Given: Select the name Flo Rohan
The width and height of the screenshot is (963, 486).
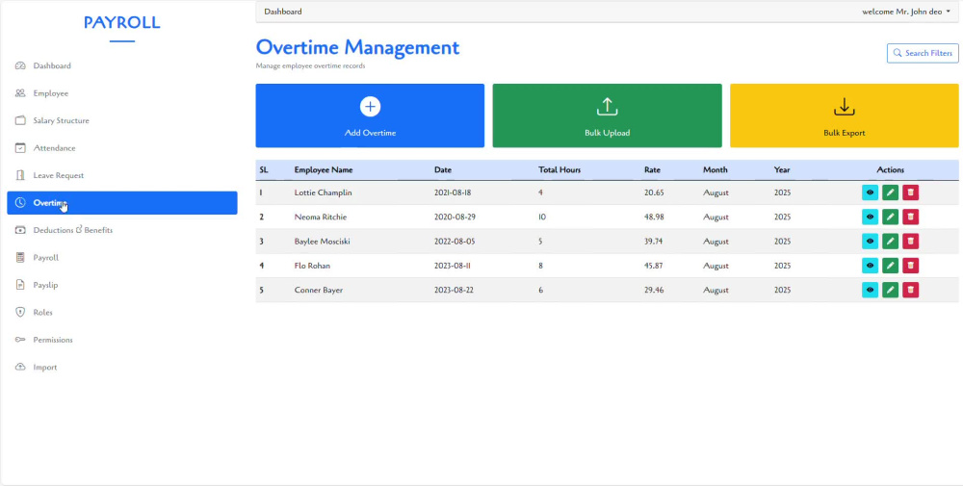Looking at the screenshot, I should click(x=312, y=266).
